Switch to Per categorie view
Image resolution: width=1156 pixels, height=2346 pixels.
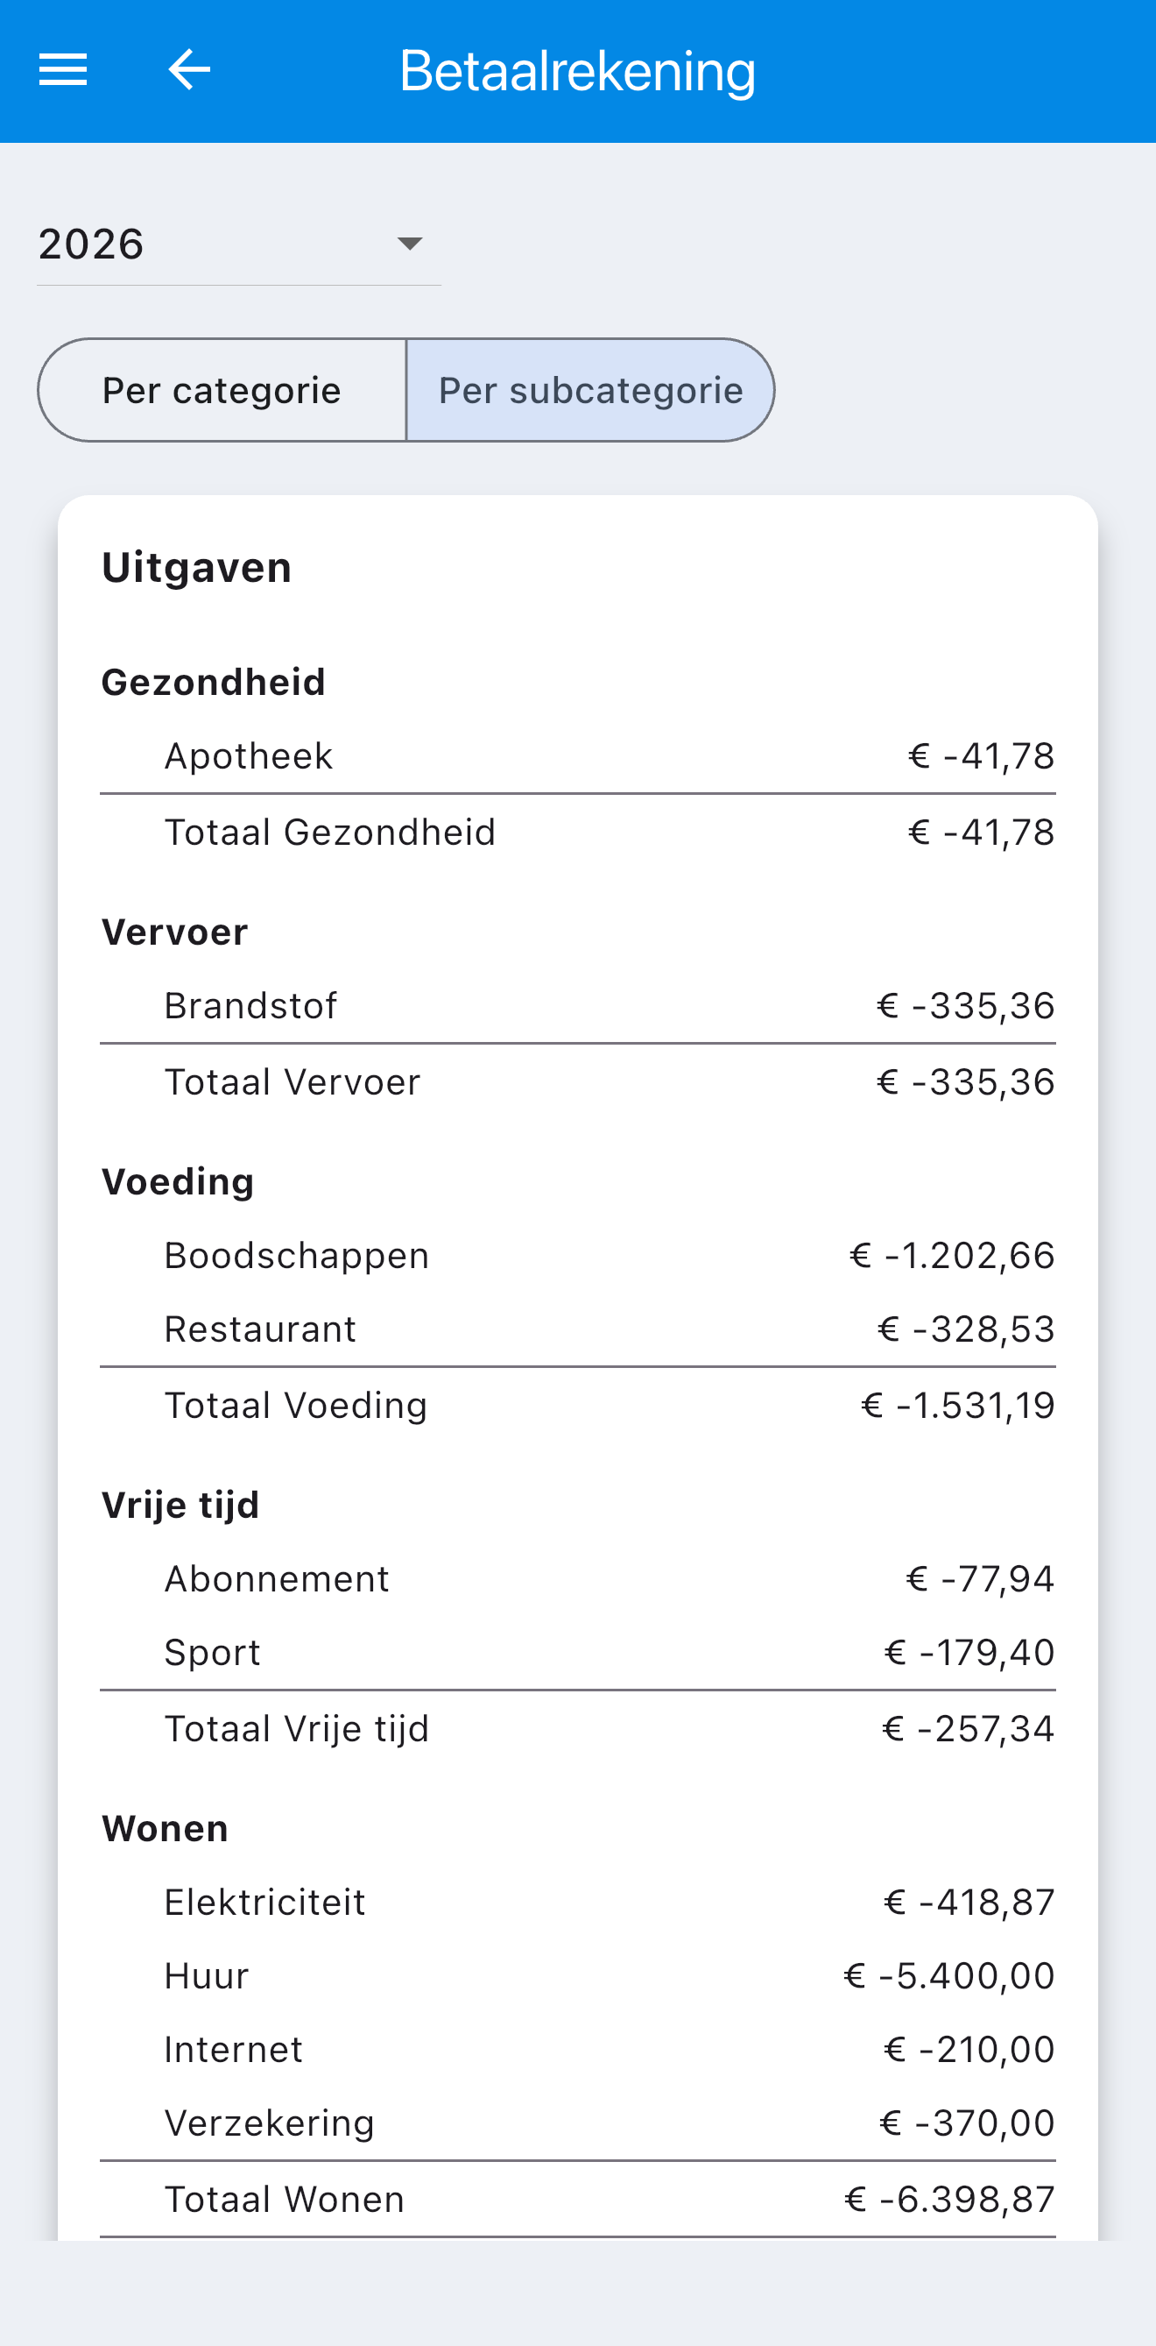[x=222, y=390]
